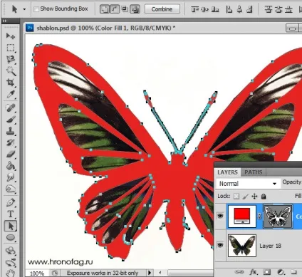Switch to the PATHS tab
This screenshot has height=277, width=302.
point(254,172)
